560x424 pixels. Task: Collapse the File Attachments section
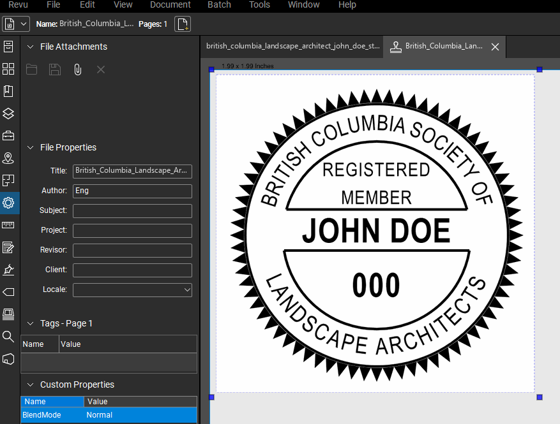[31, 47]
